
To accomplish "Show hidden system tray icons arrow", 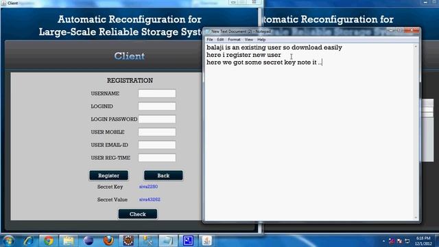I will pos(383,241).
